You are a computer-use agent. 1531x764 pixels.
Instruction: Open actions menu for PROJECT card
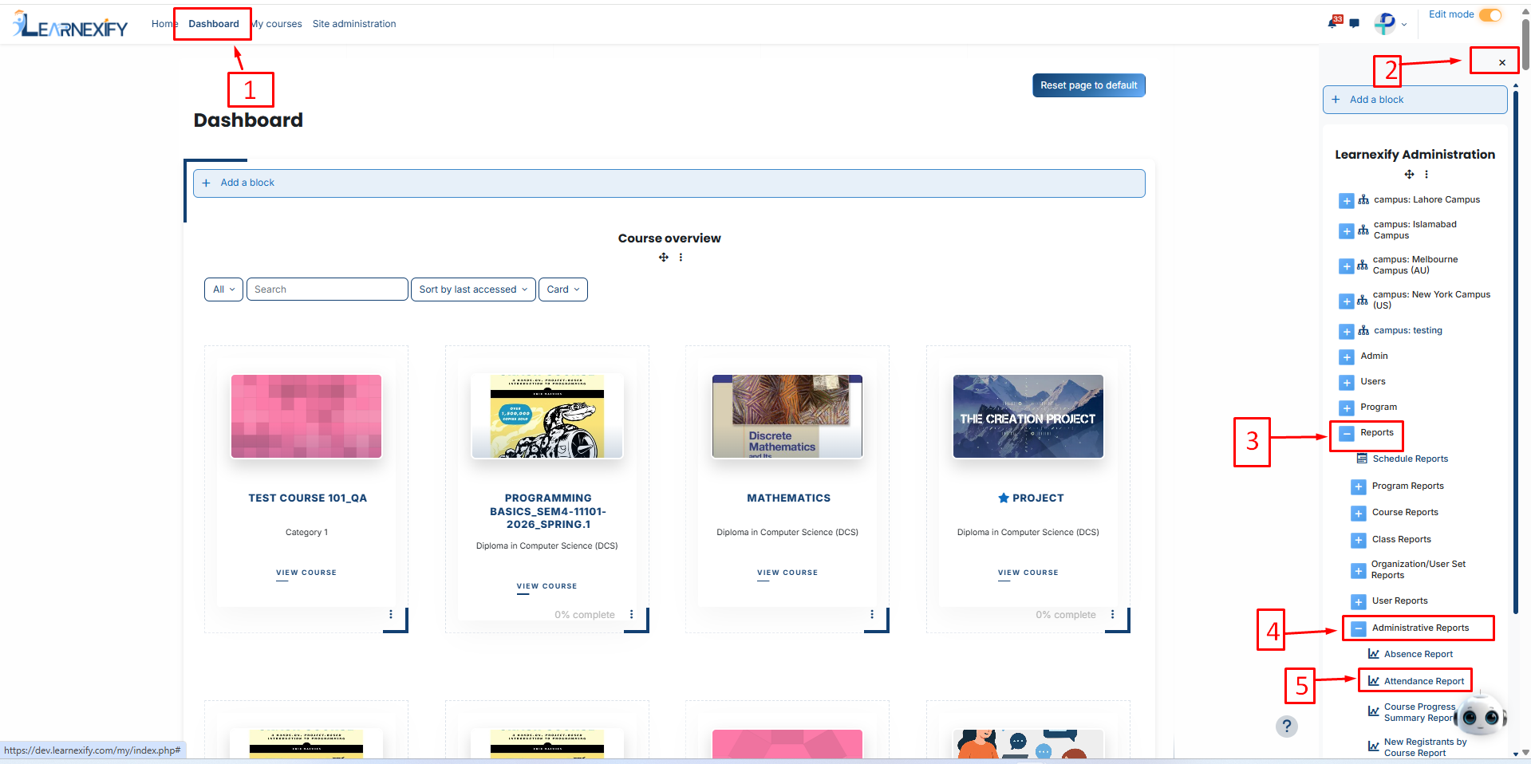click(x=1113, y=614)
